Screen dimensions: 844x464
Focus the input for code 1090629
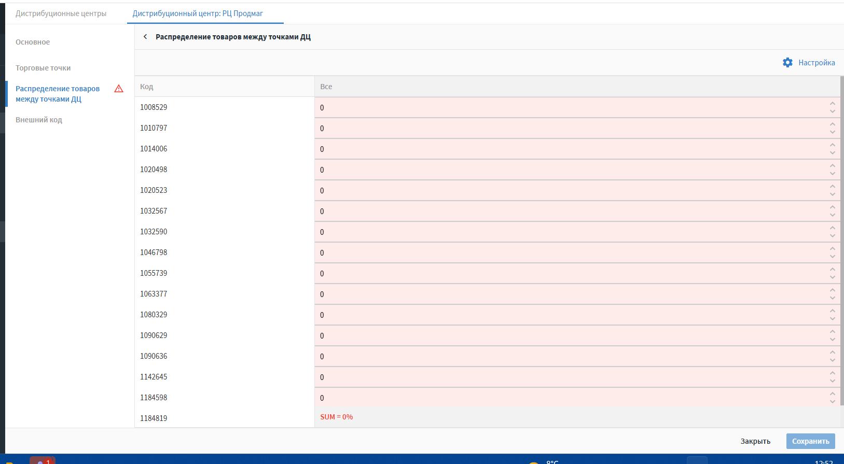coord(571,336)
